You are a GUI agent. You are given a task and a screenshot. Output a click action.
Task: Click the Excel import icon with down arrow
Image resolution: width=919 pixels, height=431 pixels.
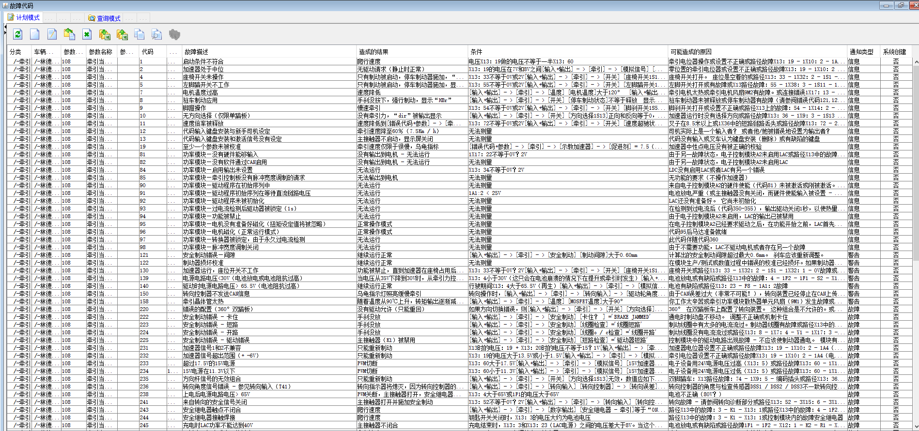pyautogui.click(x=105, y=34)
